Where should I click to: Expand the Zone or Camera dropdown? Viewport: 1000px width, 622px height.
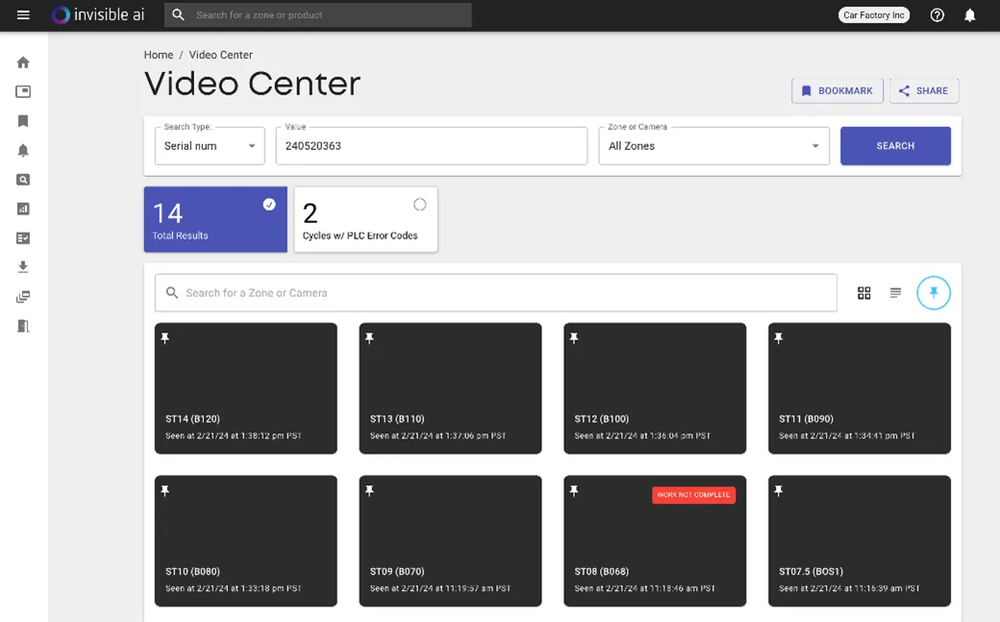713,146
